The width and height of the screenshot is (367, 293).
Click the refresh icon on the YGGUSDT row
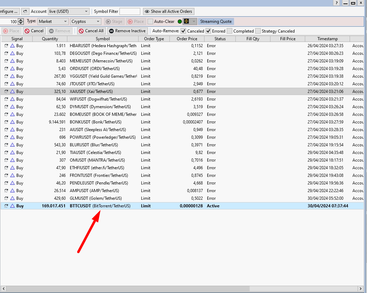coord(6,76)
